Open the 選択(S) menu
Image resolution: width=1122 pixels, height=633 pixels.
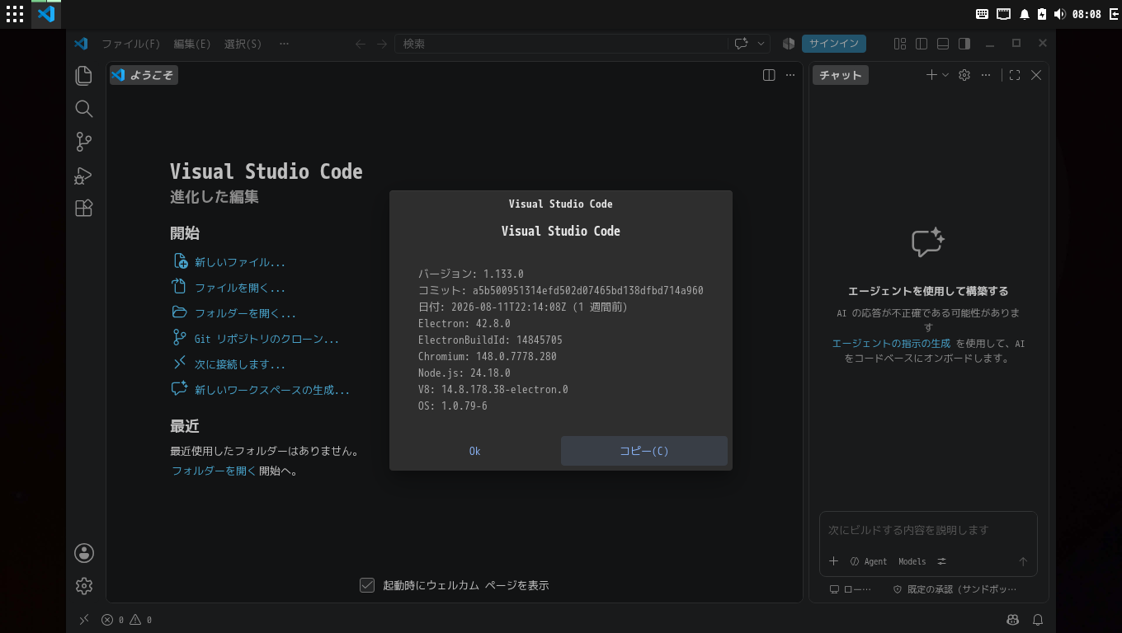tap(243, 44)
